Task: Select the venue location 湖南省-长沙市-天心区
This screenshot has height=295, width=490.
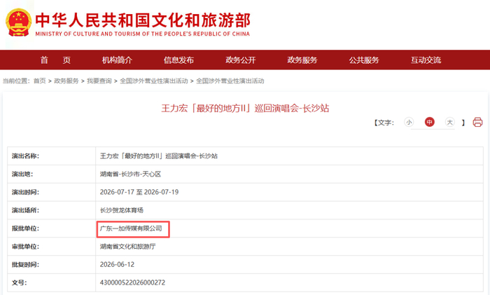Action: pos(130,174)
